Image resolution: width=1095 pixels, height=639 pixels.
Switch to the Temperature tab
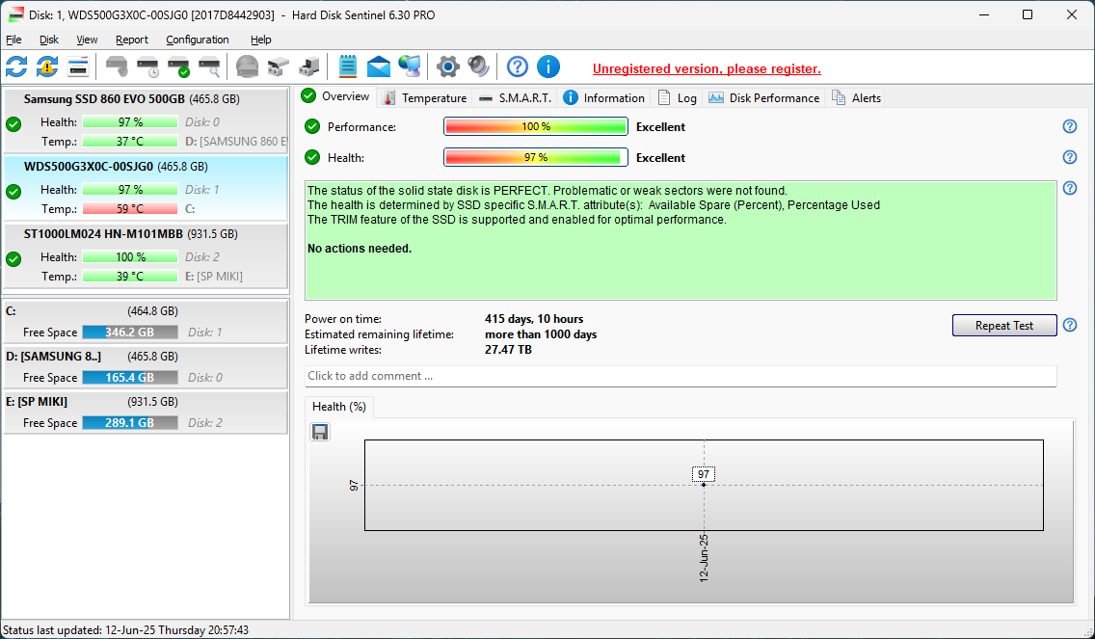[424, 97]
